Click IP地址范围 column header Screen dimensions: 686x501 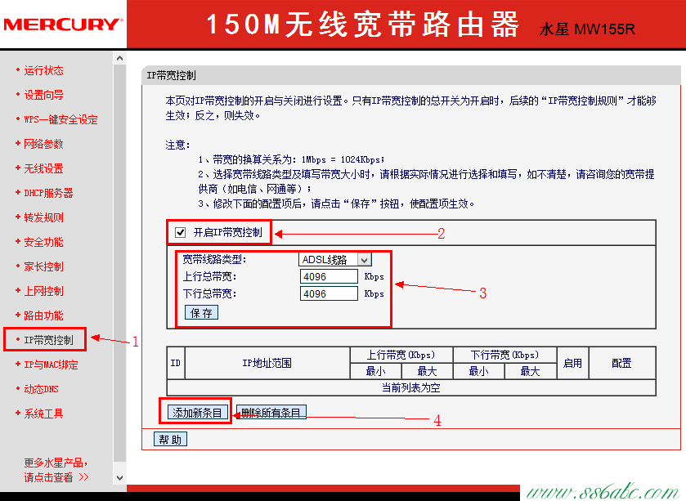point(267,363)
